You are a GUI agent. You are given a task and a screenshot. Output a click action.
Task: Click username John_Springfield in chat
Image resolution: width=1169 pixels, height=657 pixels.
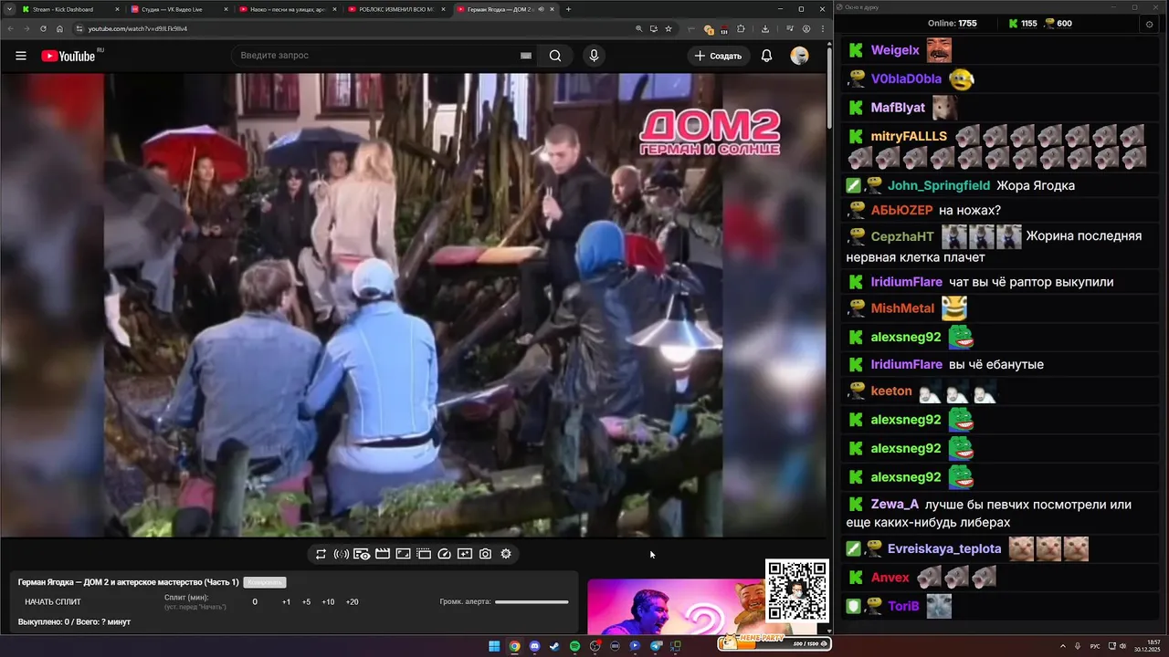coord(939,185)
